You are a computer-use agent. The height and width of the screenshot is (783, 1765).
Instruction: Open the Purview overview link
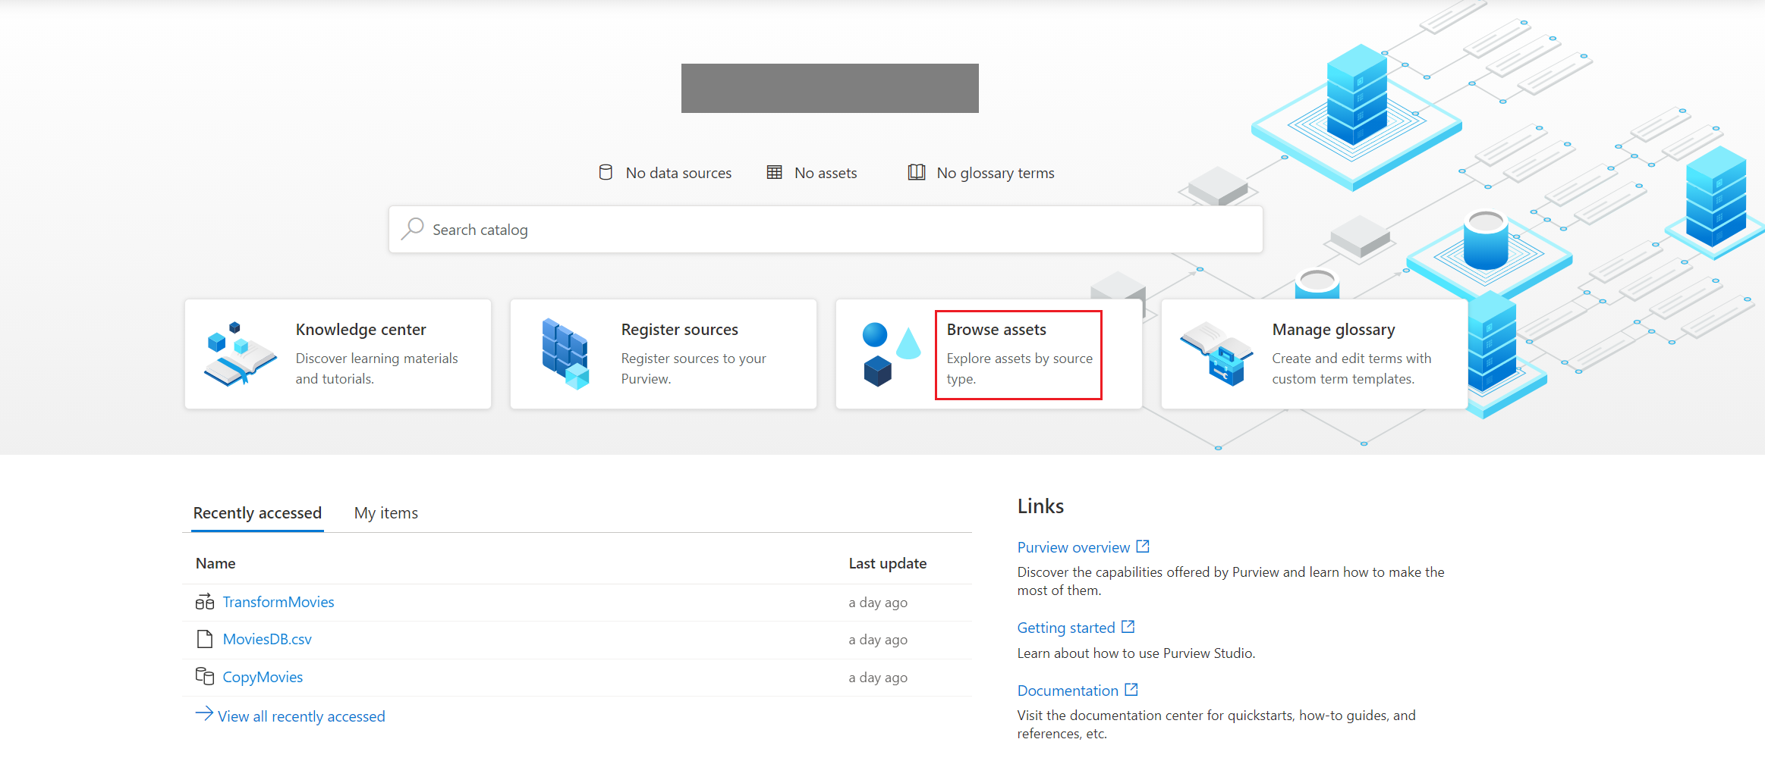click(1074, 547)
